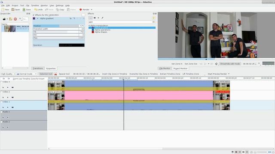This screenshot has width=275, height=154.
Task: Open the Settings menu
Action: pos(60,6)
